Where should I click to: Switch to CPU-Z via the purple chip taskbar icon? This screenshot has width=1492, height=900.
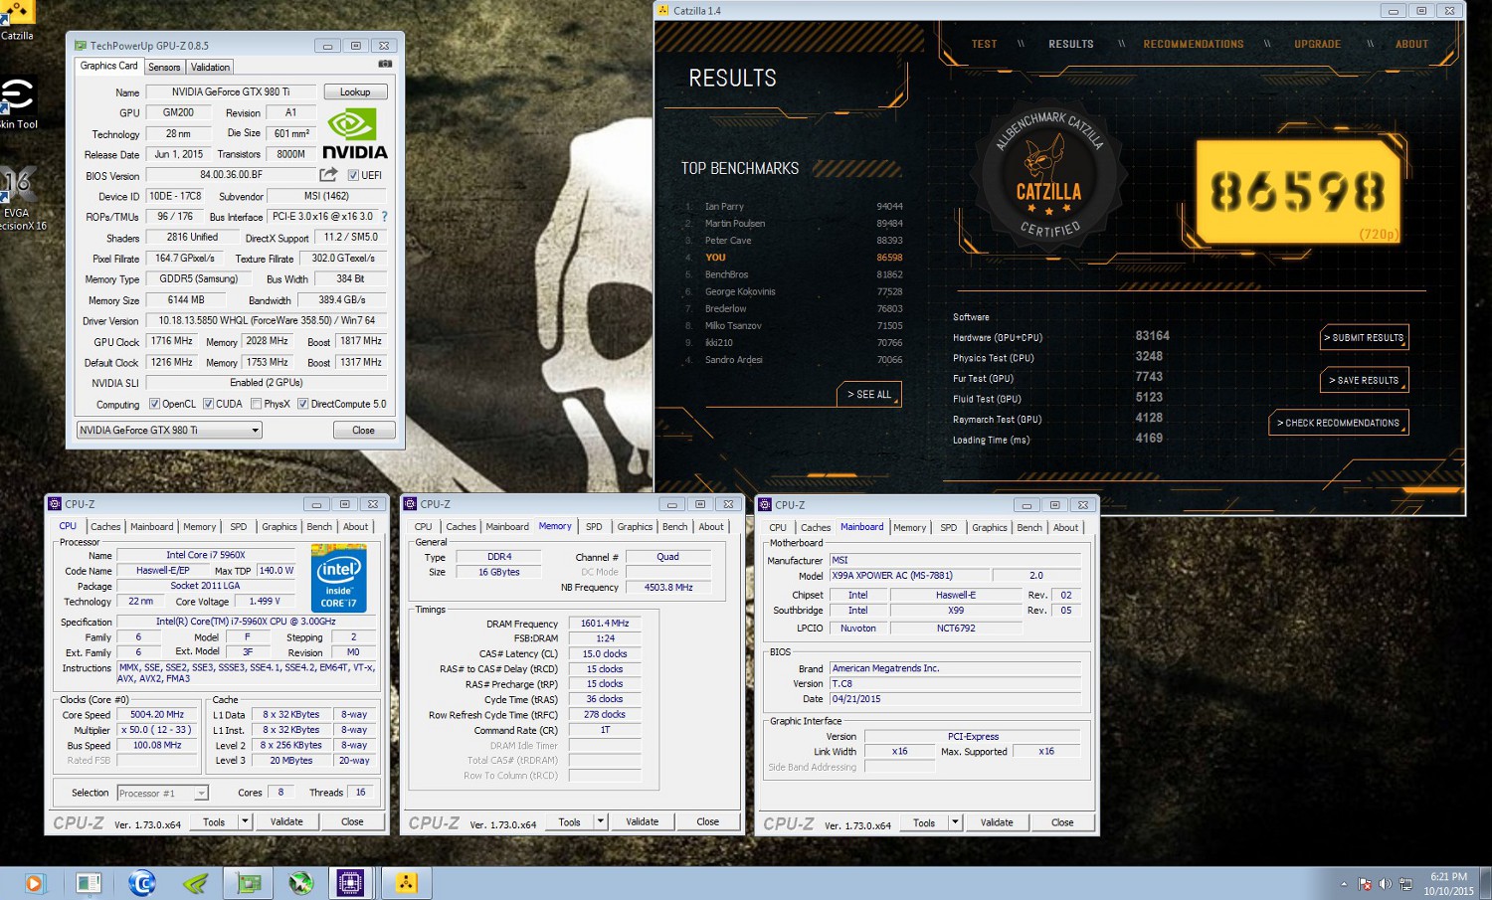point(350,883)
